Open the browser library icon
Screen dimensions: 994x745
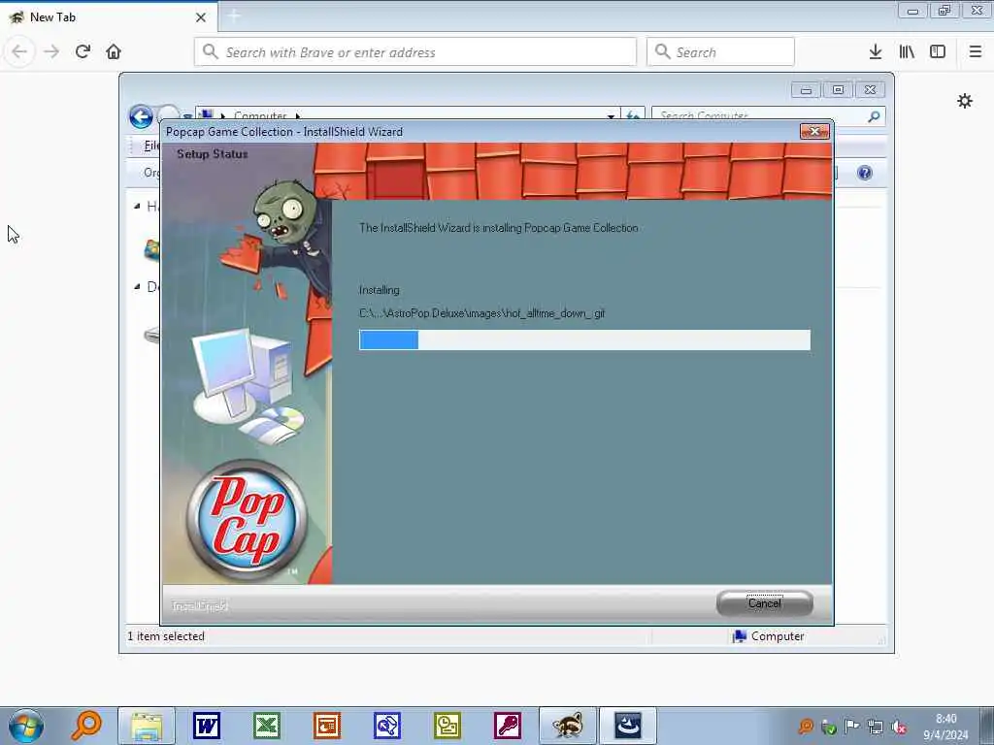pyautogui.click(x=907, y=51)
